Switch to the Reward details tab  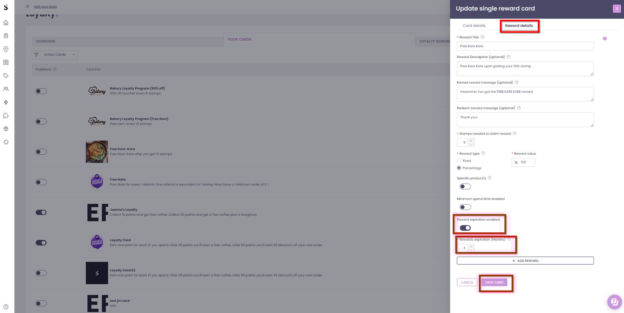point(519,26)
